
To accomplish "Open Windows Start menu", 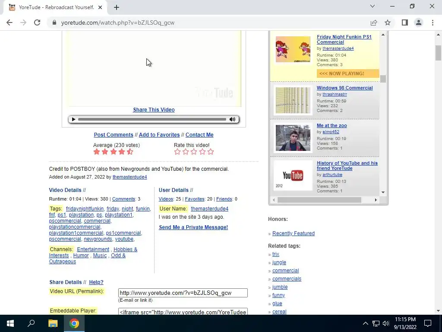I will tap(10, 323).
